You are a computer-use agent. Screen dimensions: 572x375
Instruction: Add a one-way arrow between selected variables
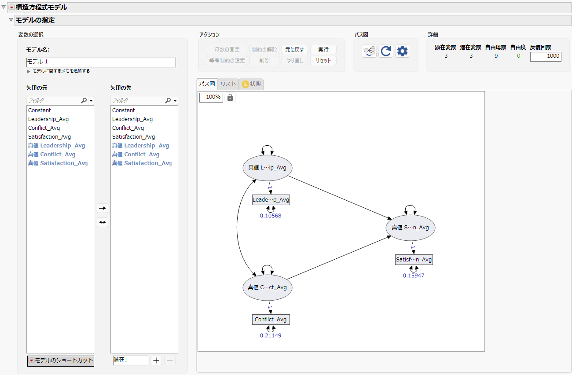point(103,208)
